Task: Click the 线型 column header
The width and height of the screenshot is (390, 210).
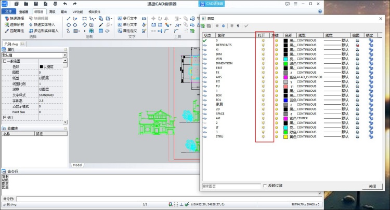Action: [x=310, y=35]
